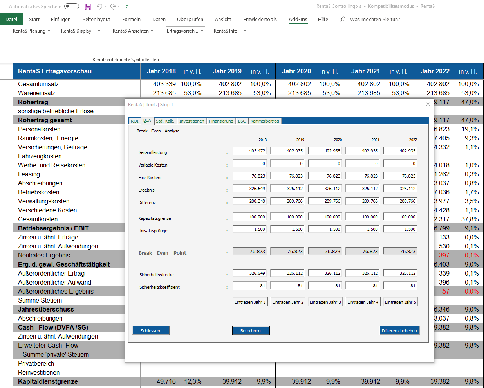This screenshot has height=388, width=484.
Task: Switch to the Investitionen dialog tab
Action: coord(192,121)
